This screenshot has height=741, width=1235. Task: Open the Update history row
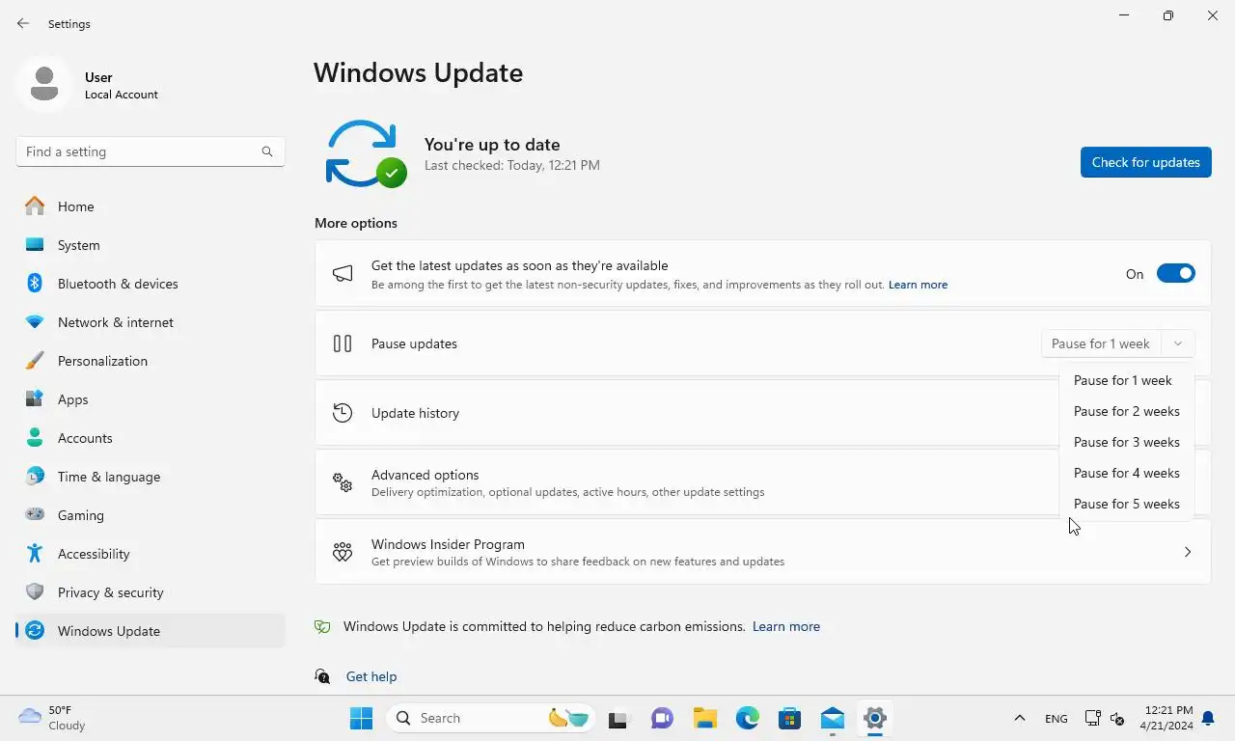click(762, 413)
